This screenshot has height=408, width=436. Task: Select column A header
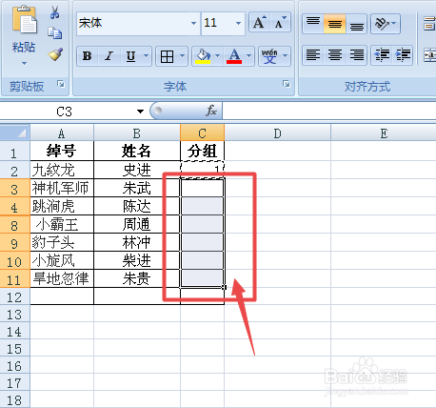click(62, 133)
